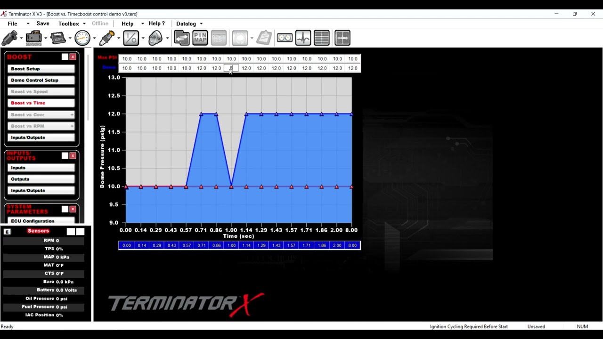Select the 0.00 time axis cell

click(x=127, y=245)
